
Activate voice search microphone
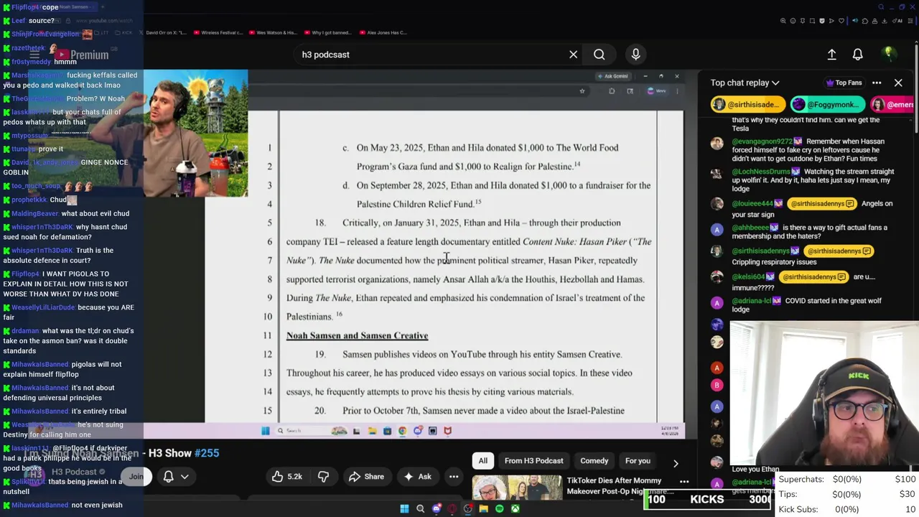[x=635, y=55]
